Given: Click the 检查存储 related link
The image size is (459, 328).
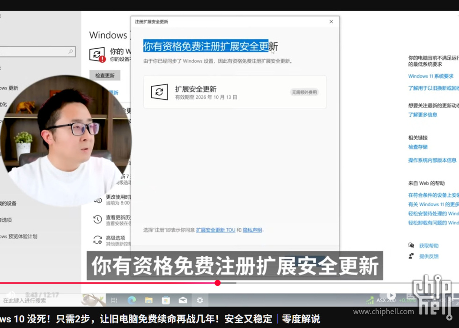Looking at the screenshot, I should pos(418,147).
